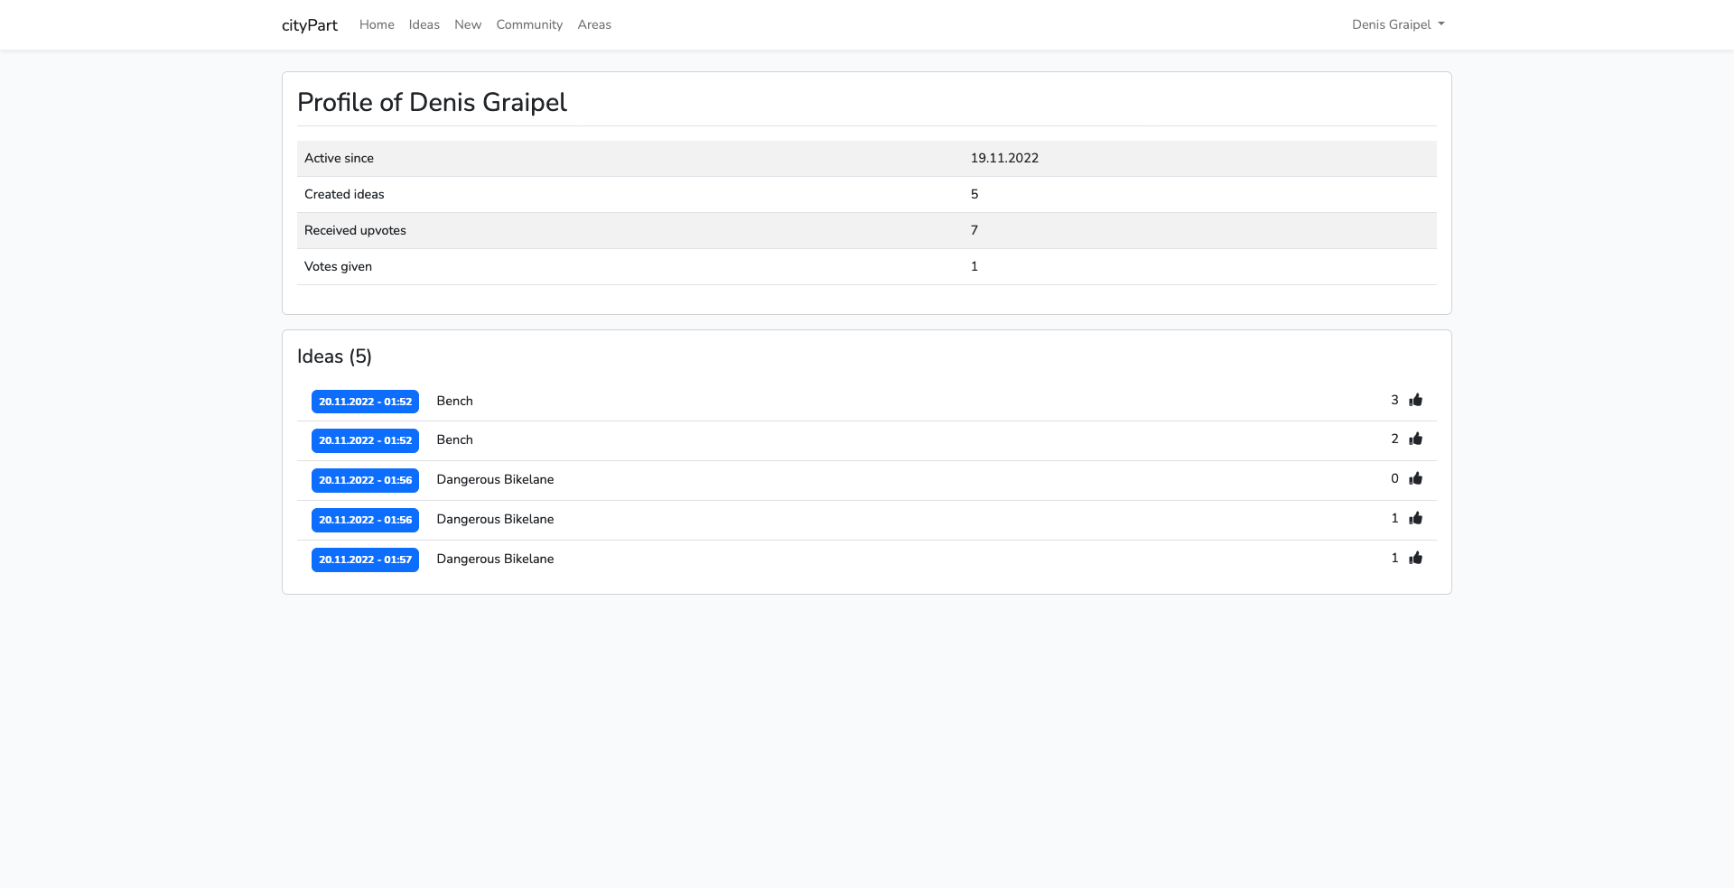Click the upvote count 0 on the Dangerous Bikelane idea
Image resolution: width=1734 pixels, height=888 pixels.
1394,478
